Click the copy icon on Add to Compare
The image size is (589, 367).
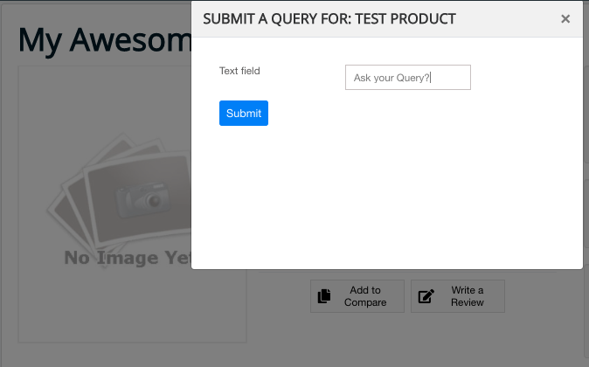[x=324, y=296]
